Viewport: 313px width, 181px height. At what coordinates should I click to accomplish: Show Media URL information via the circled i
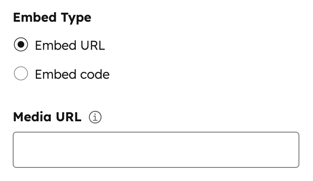click(95, 117)
